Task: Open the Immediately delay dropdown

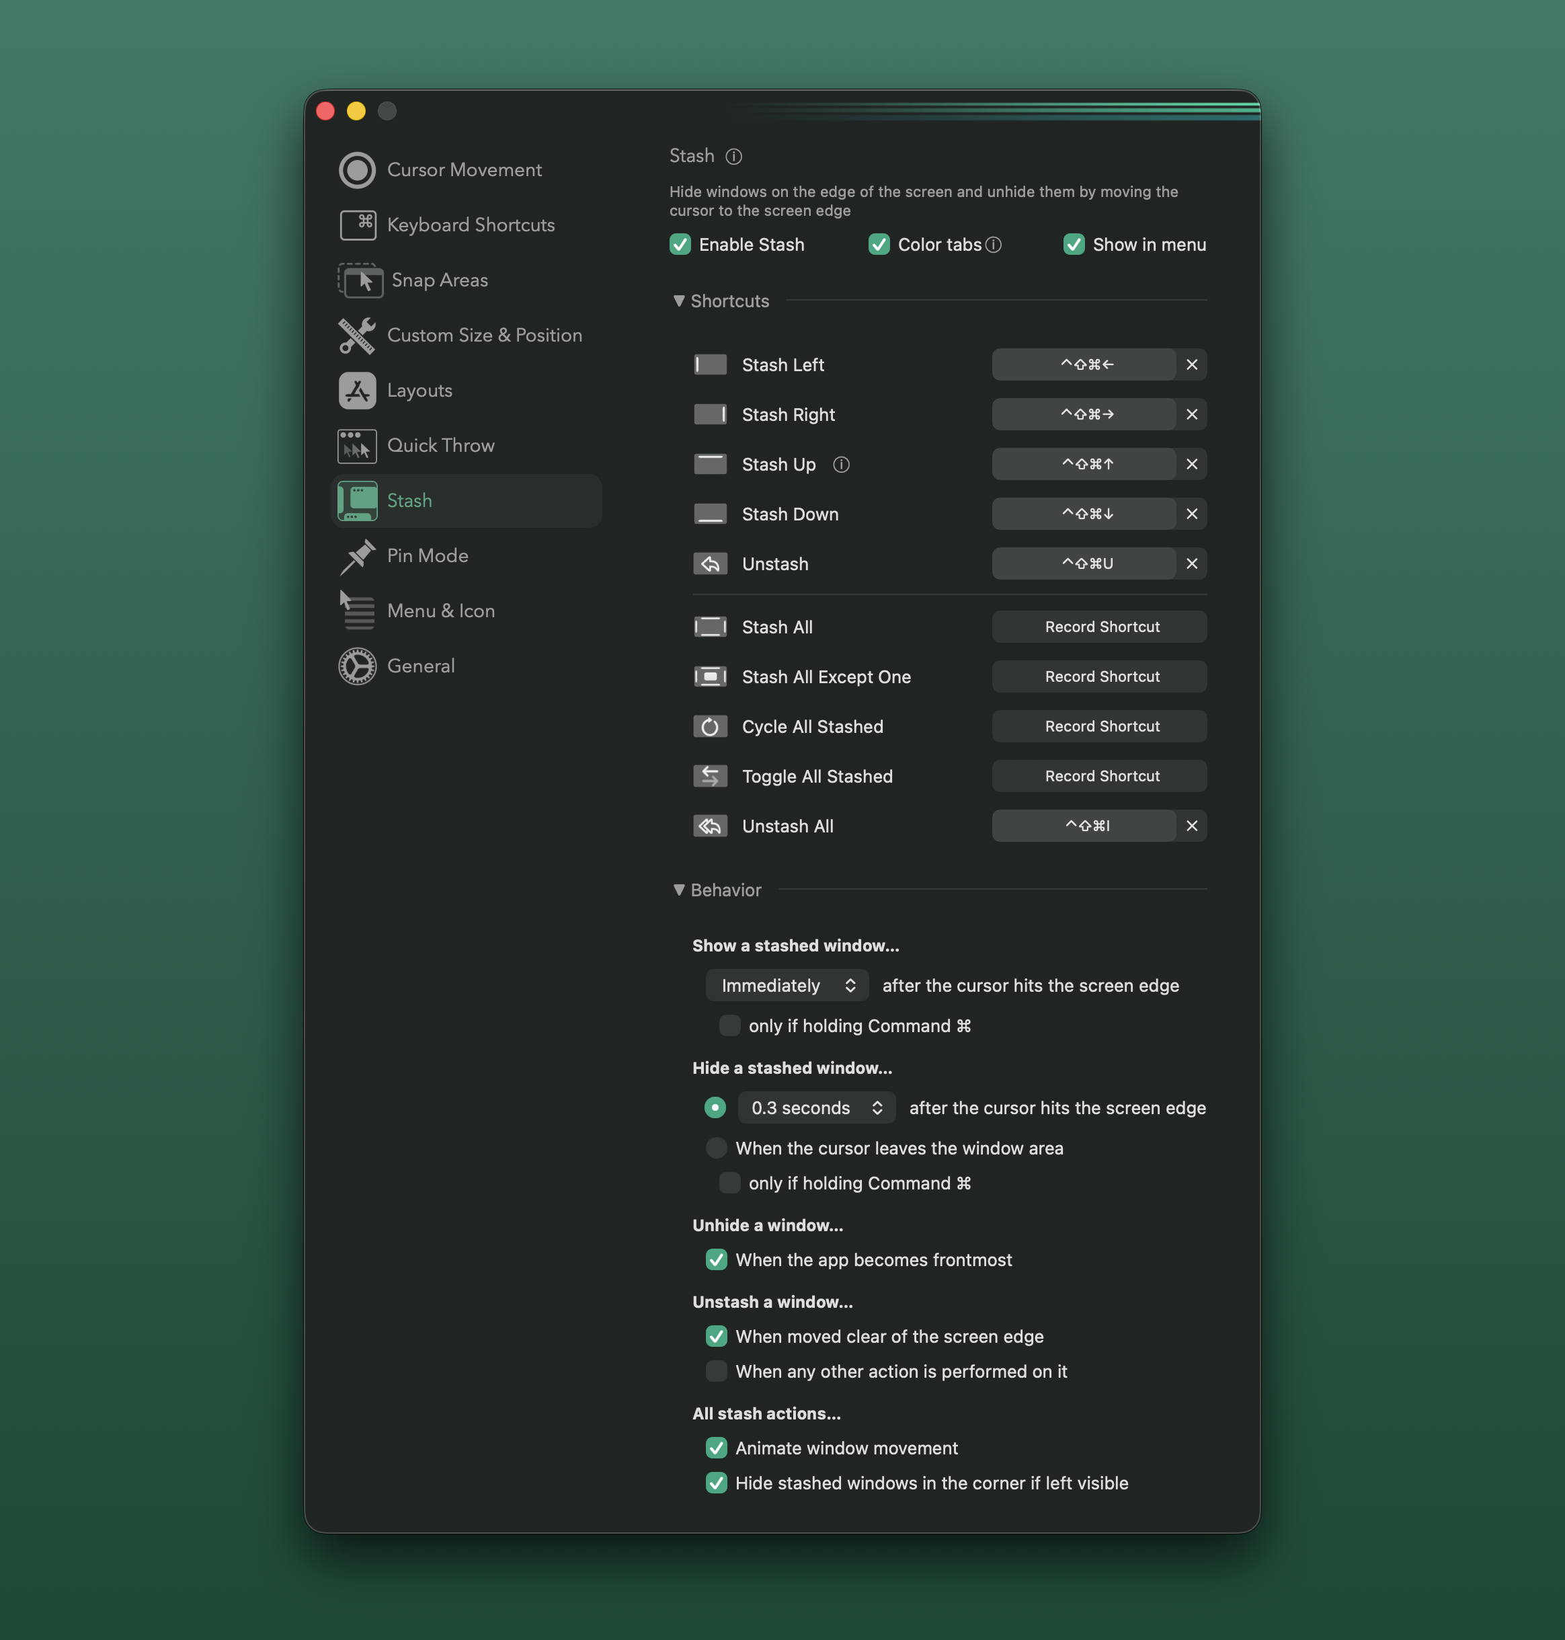Action: (787, 986)
